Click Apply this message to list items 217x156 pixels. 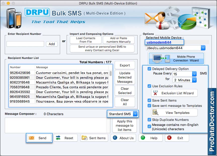[124, 125]
